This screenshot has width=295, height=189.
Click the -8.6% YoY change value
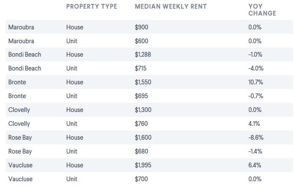coord(256,138)
